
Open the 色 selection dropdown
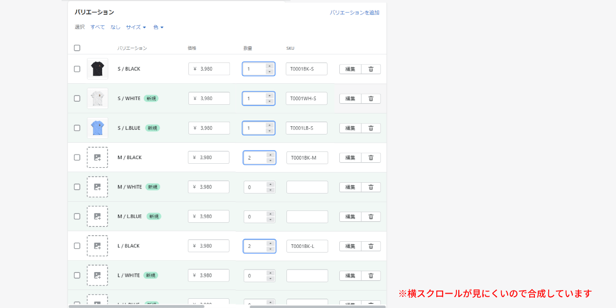159,27
